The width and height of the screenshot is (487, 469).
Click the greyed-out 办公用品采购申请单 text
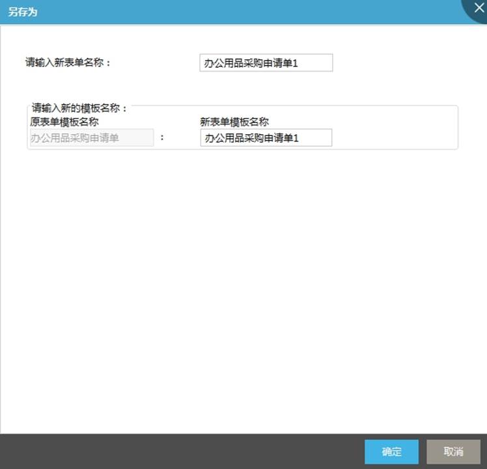(75, 138)
